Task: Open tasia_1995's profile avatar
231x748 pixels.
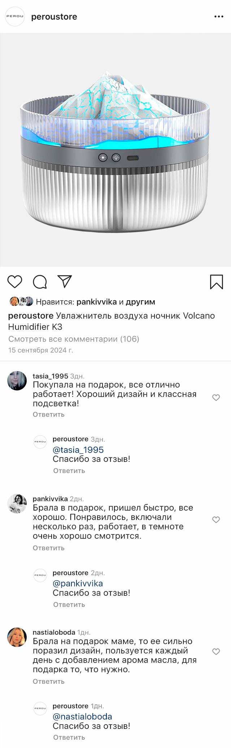Action: [x=17, y=381]
